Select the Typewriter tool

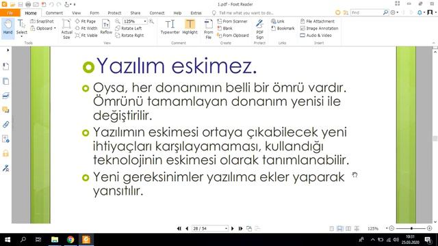[x=170, y=27]
